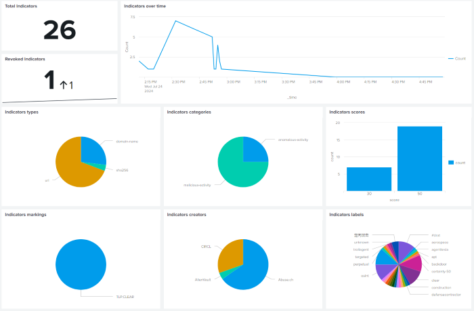Click the osint label
474x311 pixels.
[x=365, y=276]
